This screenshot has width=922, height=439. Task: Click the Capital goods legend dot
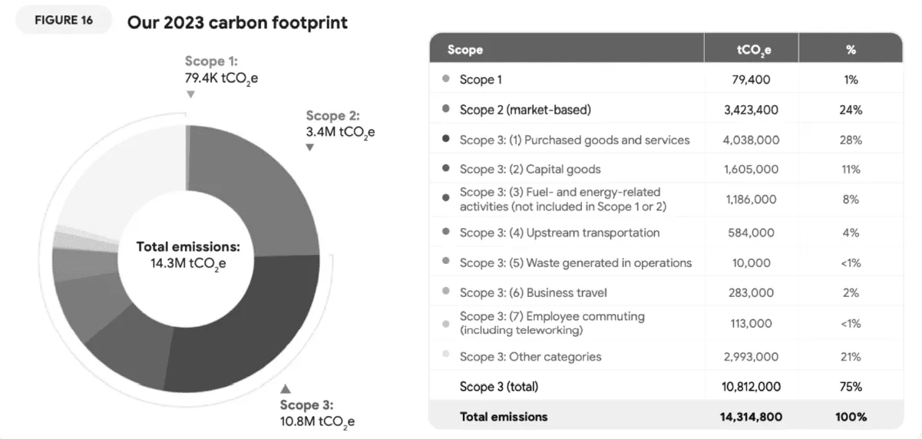point(446,169)
